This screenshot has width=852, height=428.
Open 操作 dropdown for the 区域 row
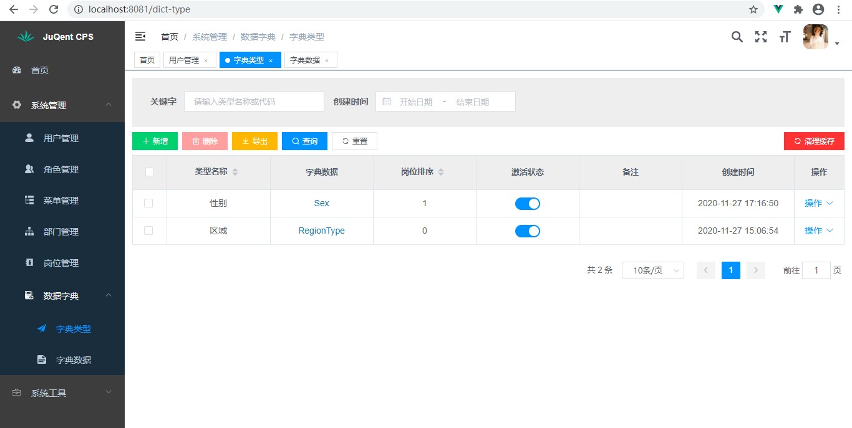coord(819,231)
